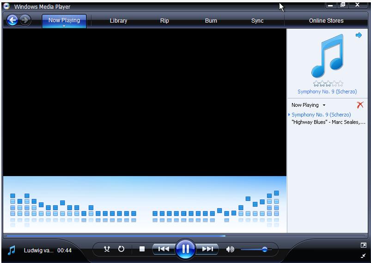
Task: Turn shuffle on
Action: (x=107, y=249)
